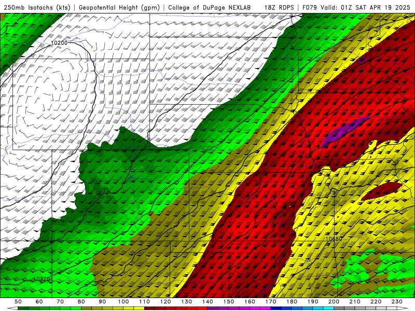This screenshot has height=311, width=415.
Task: Click the 200 label on the color scale
Action: (334, 302)
